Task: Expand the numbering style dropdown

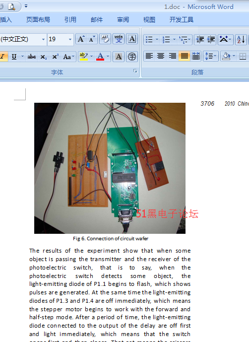Action: [174, 40]
